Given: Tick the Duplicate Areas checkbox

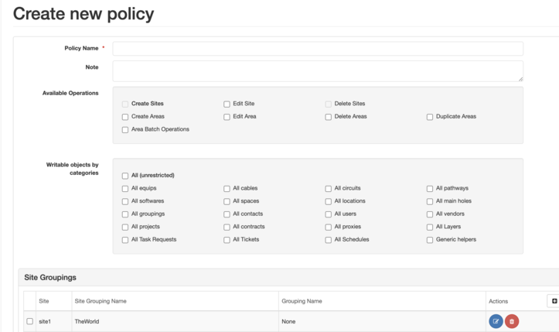Looking at the screenshot, I should (430, 117).
